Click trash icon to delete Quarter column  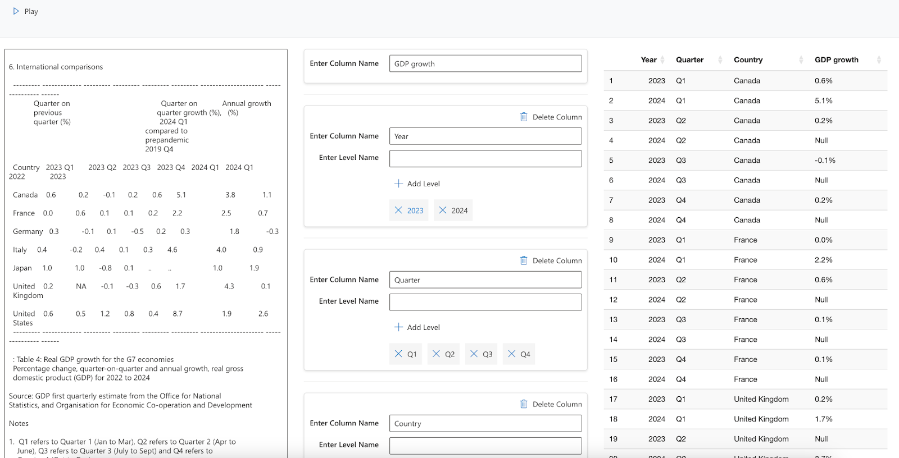tap(524, 260)
